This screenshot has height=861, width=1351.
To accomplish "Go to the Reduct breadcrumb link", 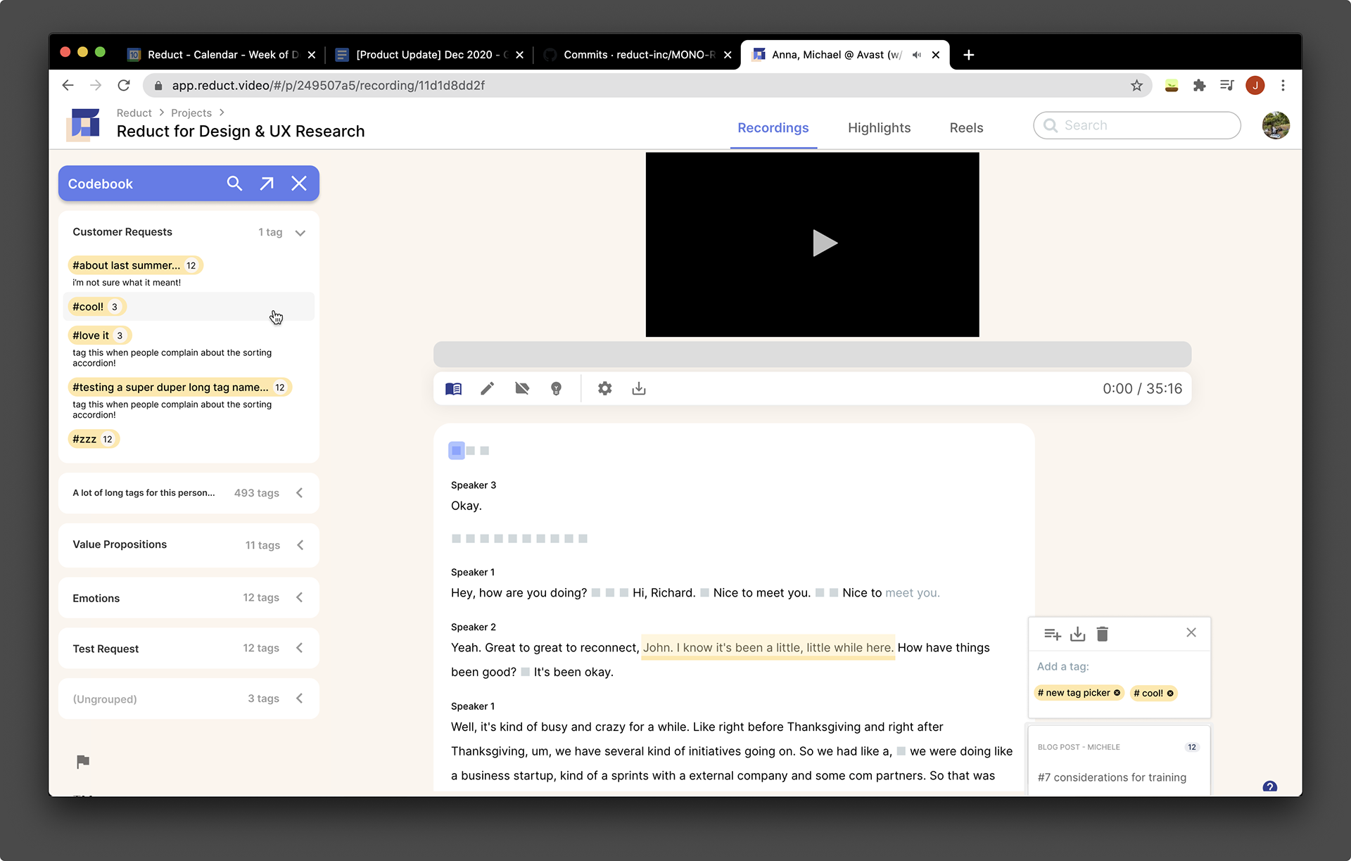I will pyautogui.click(x=134, y=113).
